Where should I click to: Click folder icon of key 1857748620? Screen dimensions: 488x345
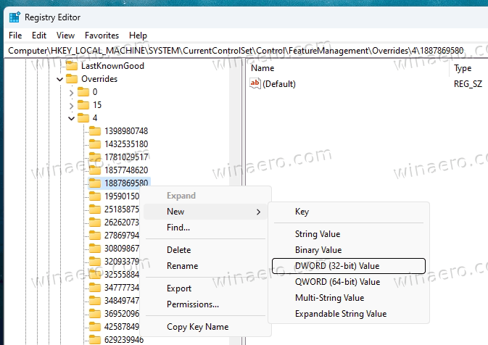click(x=95, y=170)
